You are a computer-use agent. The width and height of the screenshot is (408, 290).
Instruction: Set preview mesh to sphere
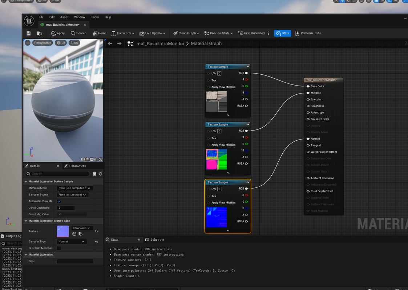[88, 159]
